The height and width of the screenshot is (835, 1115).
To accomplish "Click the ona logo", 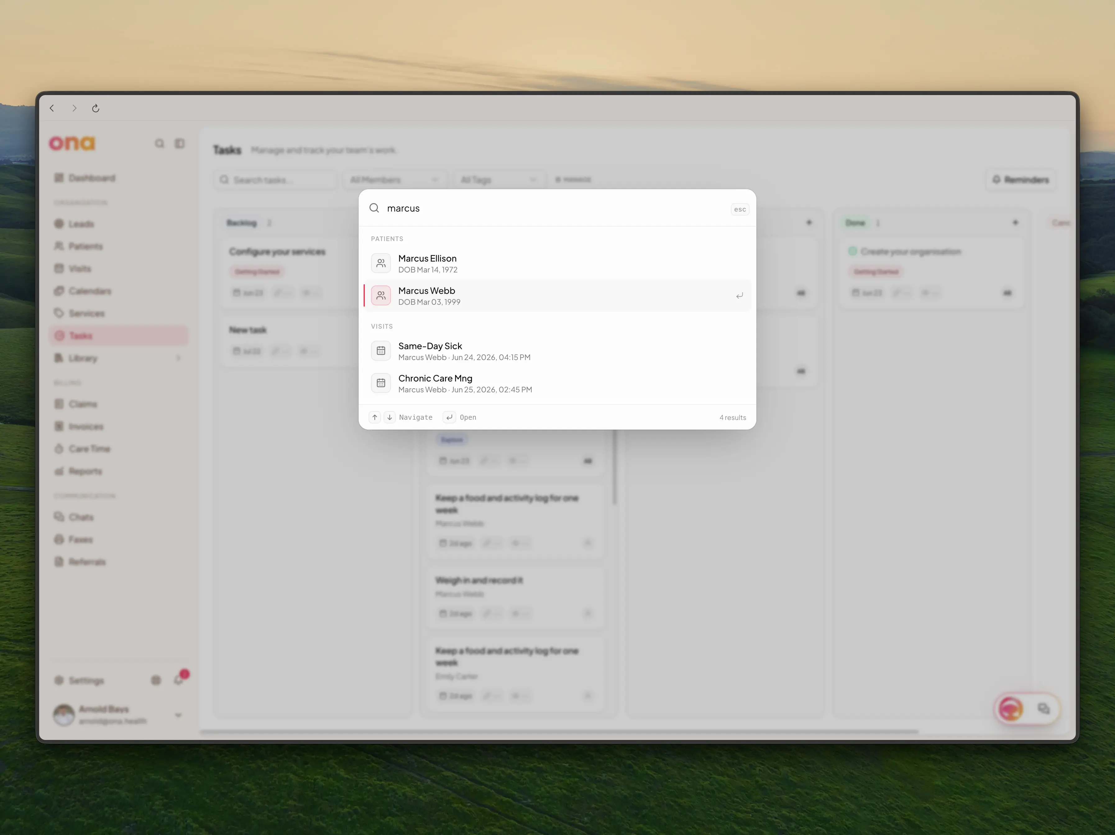I will [x=72, y=144].
